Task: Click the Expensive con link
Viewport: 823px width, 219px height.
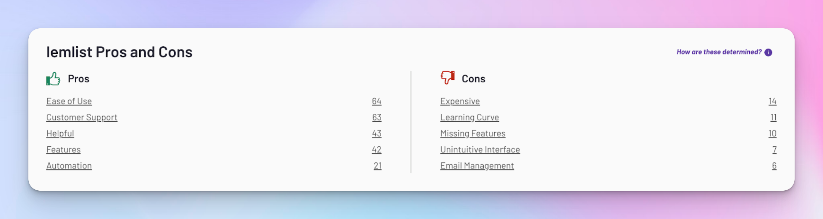Action: (x=460, y=101)
